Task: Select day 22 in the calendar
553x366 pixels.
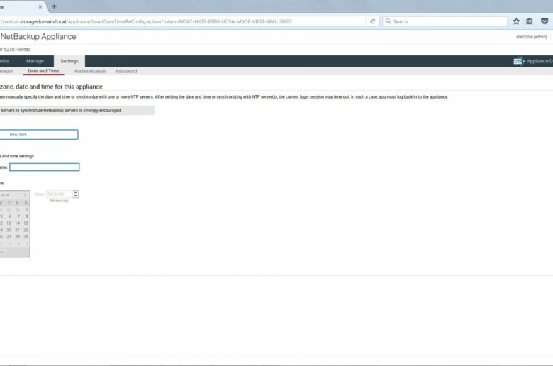Action: click(x=26, y=230)
